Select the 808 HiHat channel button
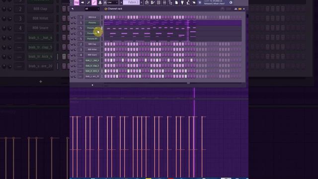 click(92, 50)
